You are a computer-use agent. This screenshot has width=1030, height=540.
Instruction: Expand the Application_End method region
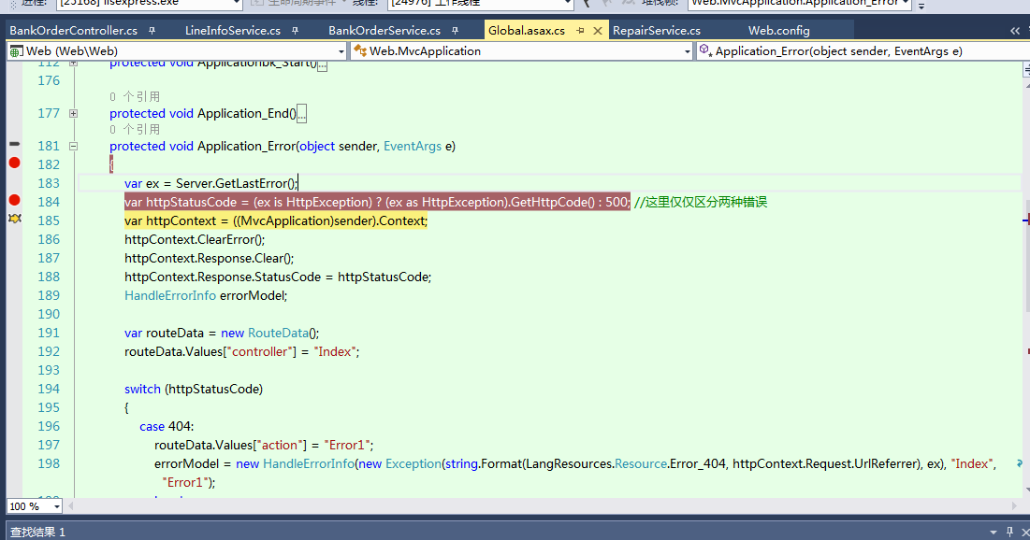[74, 113]
